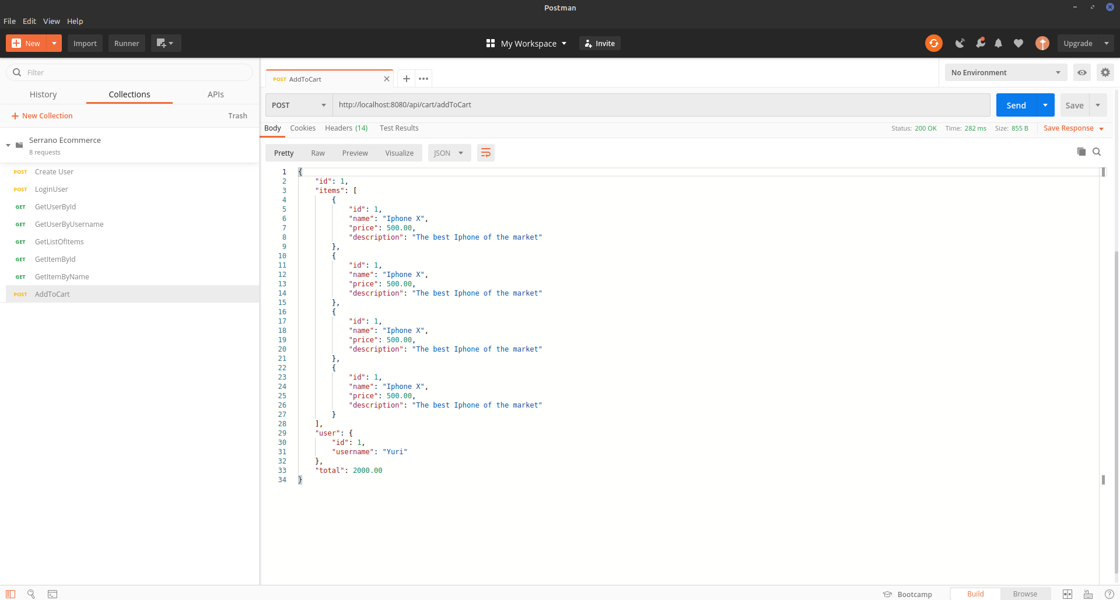Switch to two pane view icon
The width and height of the screenshot is (1120, 600).
(x=1067, y=594)
